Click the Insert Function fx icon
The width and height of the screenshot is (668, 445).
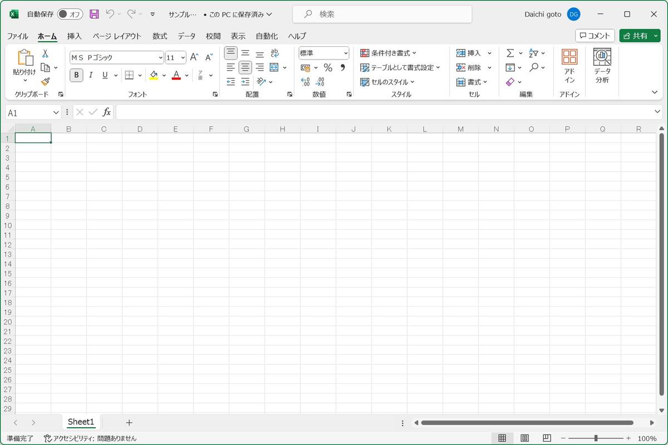pyautogui.click(x=106, y=112)
